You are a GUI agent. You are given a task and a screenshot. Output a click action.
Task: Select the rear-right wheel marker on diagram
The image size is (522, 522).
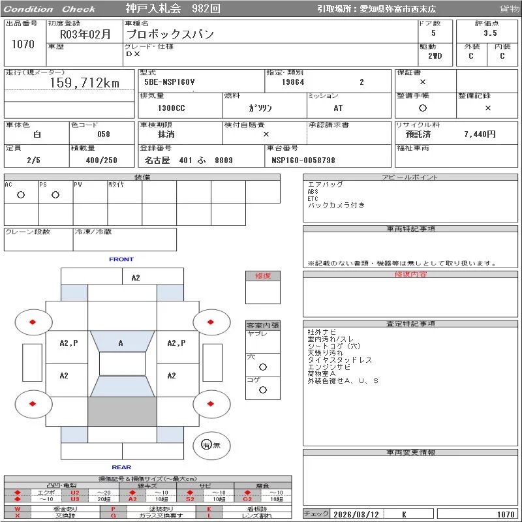[x=211, y=403]
